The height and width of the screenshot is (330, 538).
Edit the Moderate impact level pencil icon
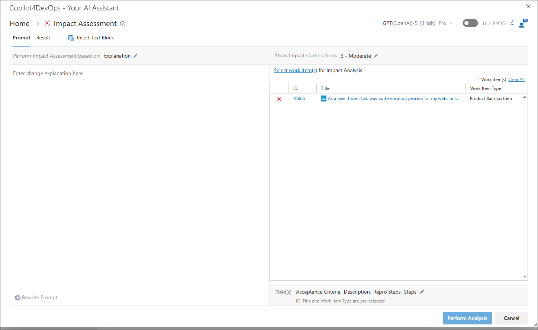click(x=376, y=56)
